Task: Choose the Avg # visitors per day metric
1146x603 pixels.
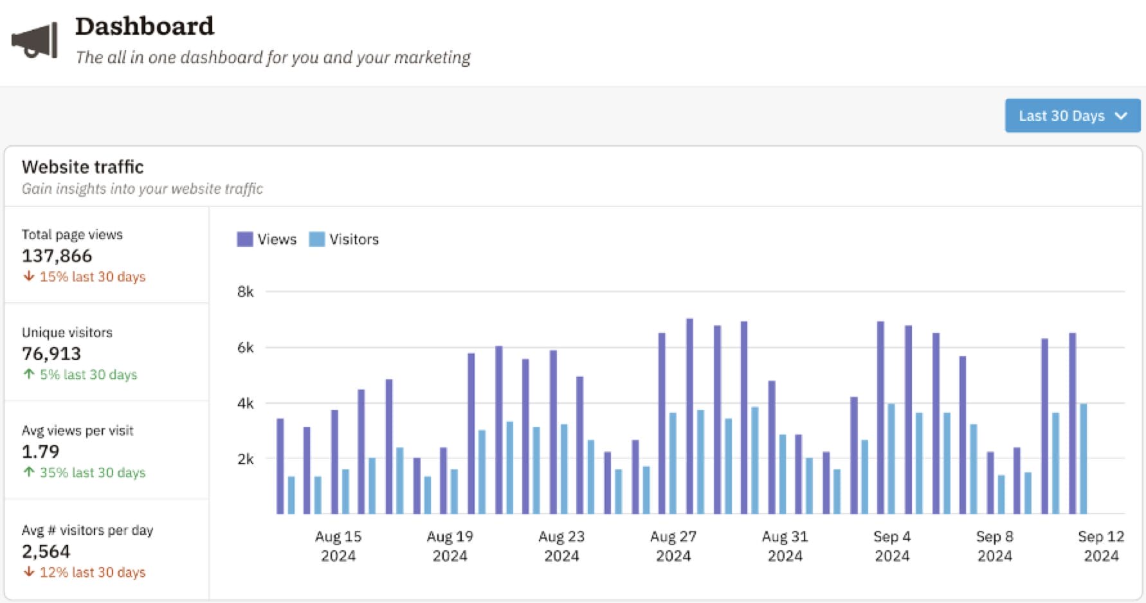Action: pyautogui.click(x=87, y=530)
